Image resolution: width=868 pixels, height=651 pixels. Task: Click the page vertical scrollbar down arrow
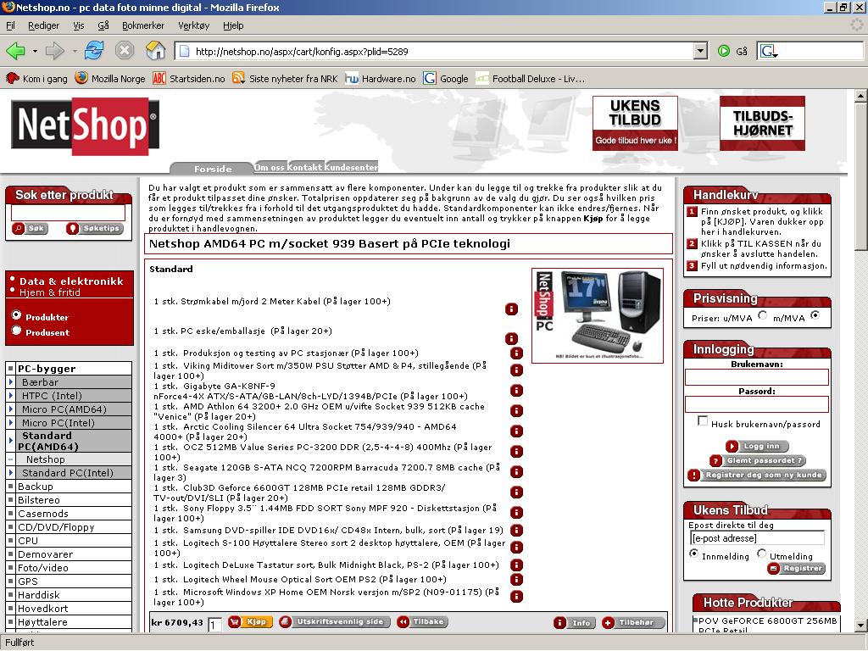click(x=861, y=626)
